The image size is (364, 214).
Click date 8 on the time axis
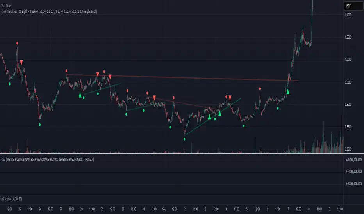[x=309, y=209]
